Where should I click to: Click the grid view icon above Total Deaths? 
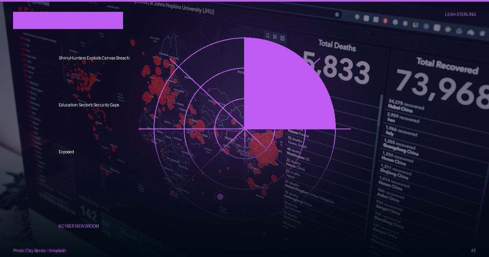[282, 38]
